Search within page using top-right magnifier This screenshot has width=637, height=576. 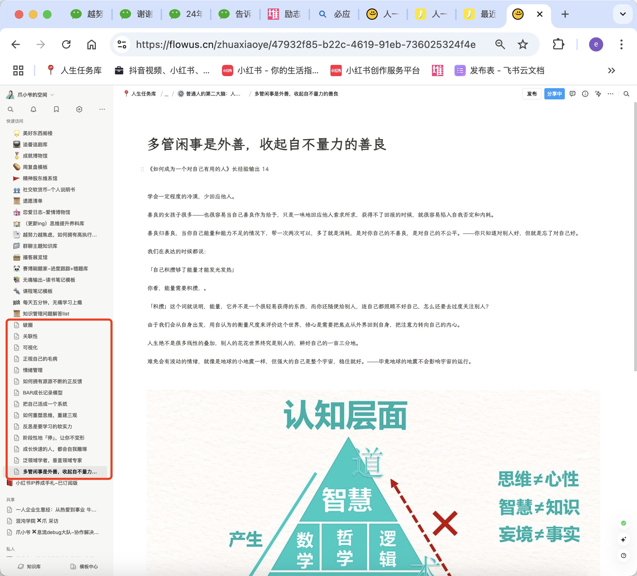click(626, 94)
